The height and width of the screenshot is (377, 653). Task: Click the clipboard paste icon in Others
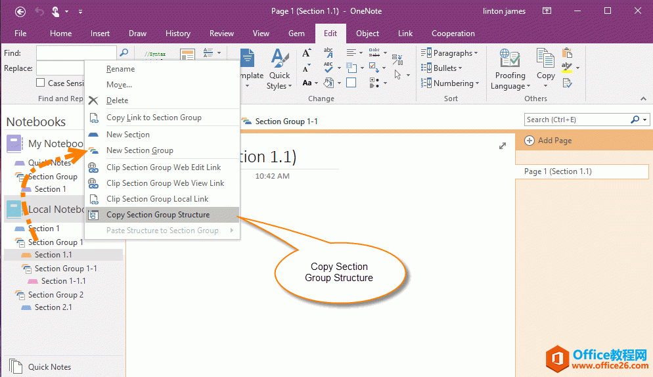pyautogui.click(x=567, y=53)
